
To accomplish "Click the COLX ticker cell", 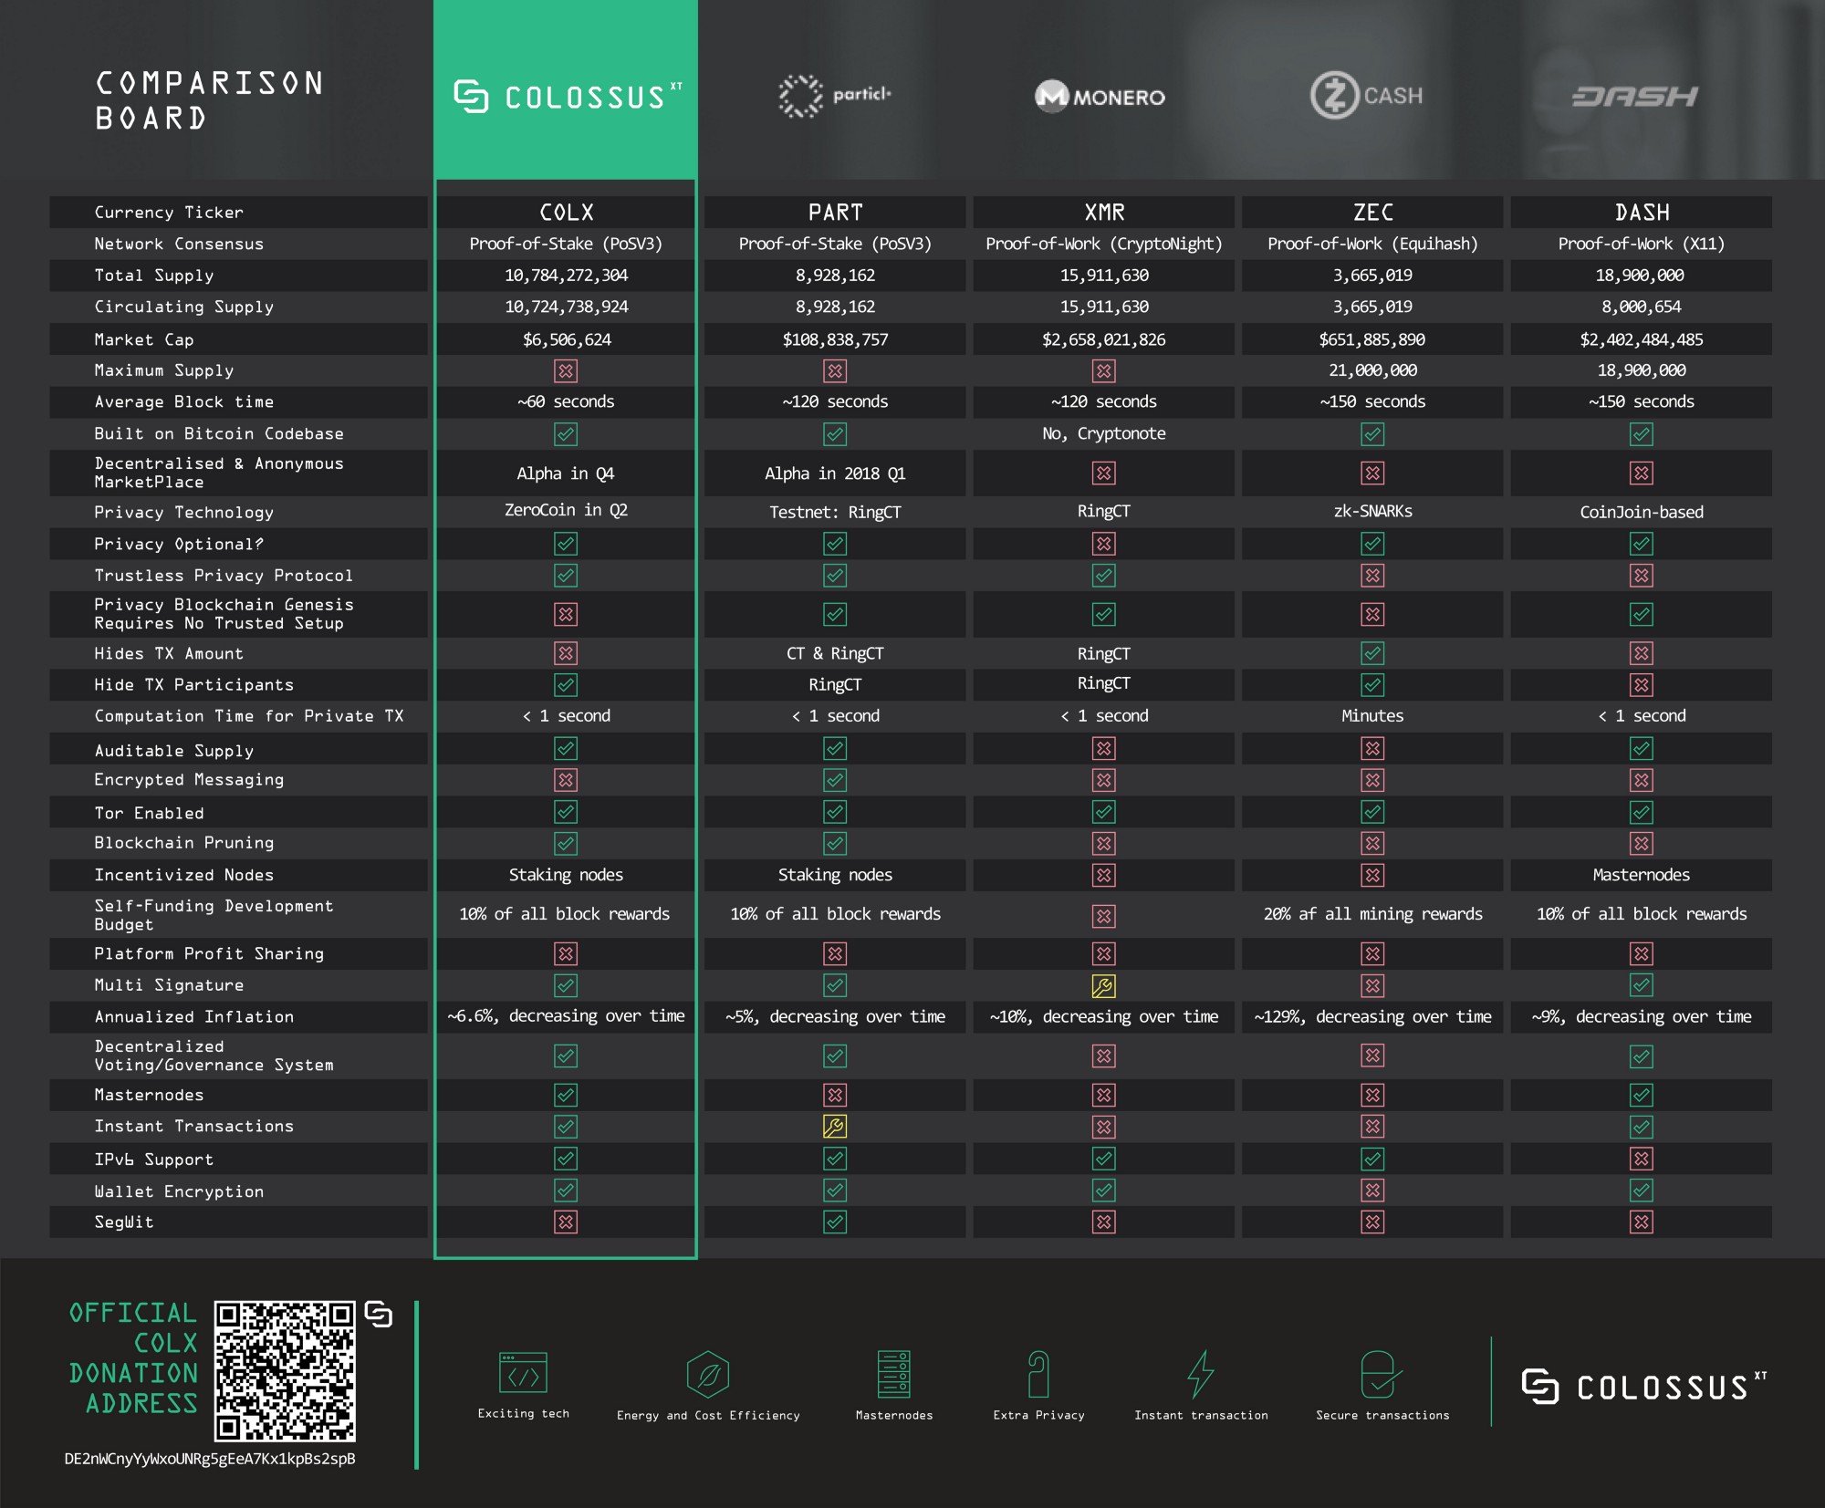I will (x=566, y=213).
